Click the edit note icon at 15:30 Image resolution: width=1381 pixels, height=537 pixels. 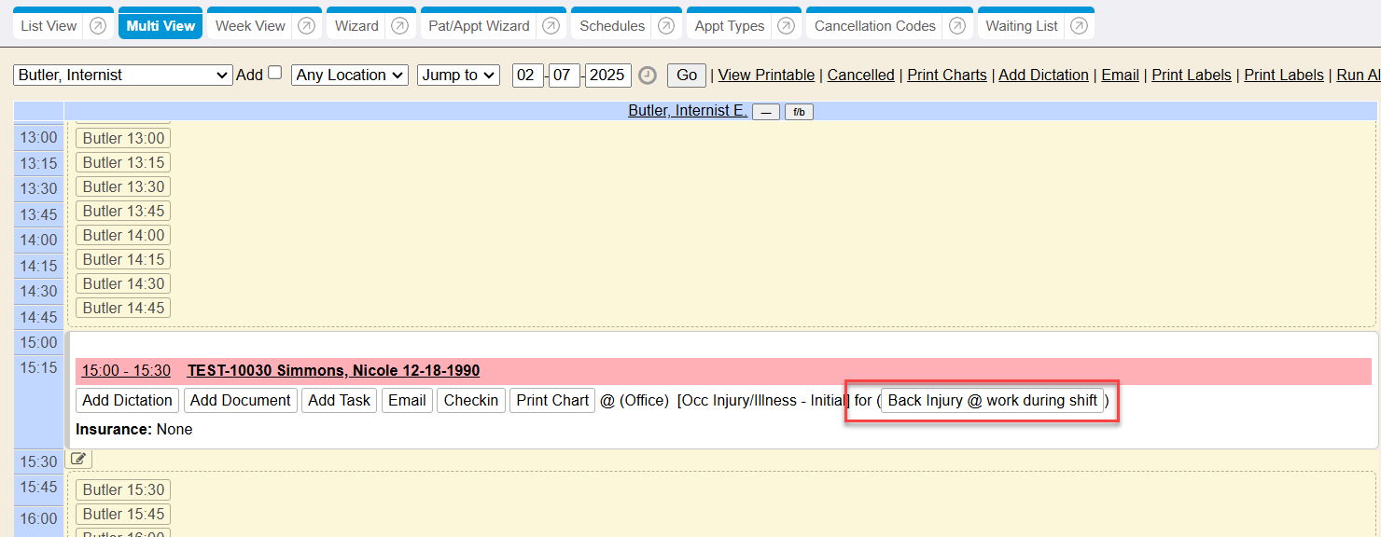click(x=79, y=459)
